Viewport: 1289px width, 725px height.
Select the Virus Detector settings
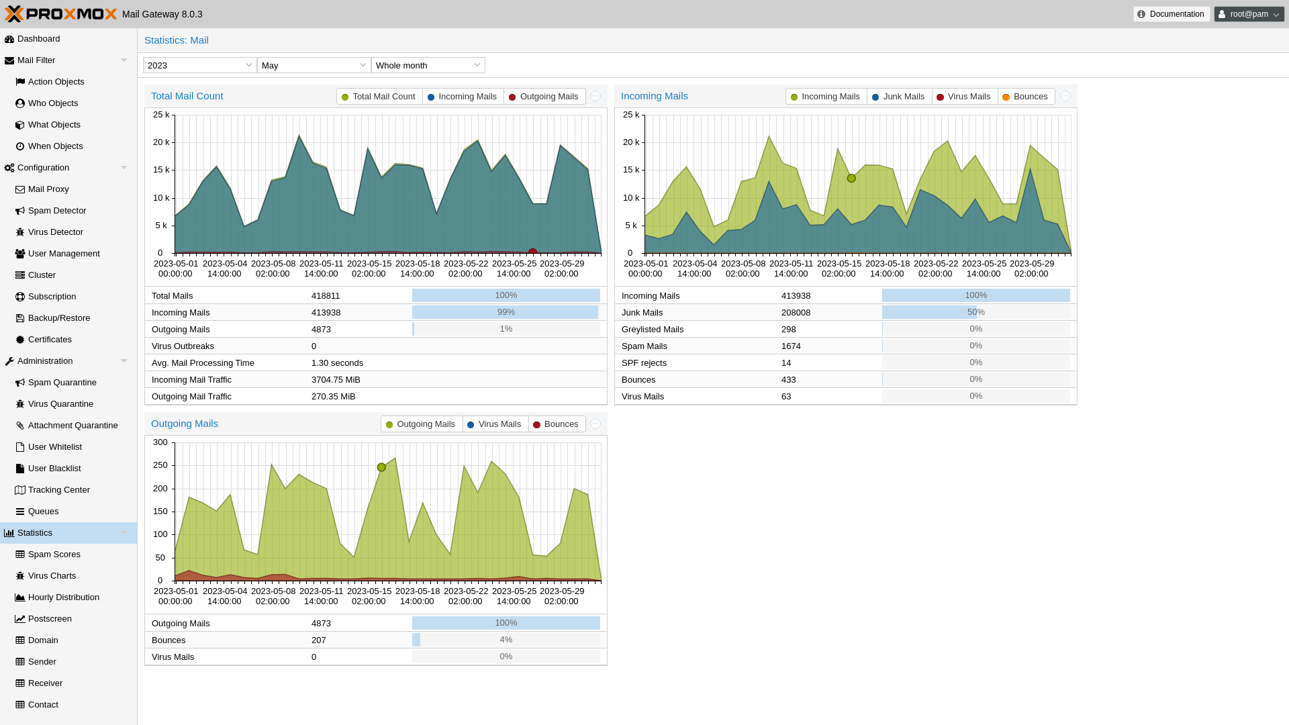55,232
